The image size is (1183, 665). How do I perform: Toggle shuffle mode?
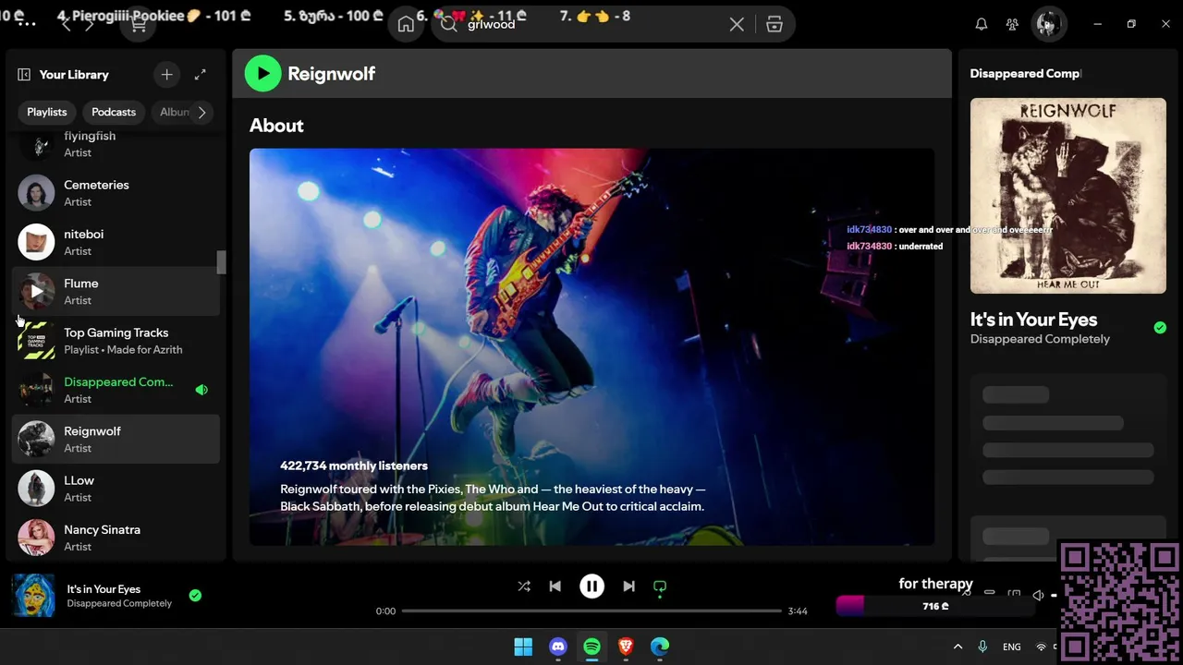point(524,586)
